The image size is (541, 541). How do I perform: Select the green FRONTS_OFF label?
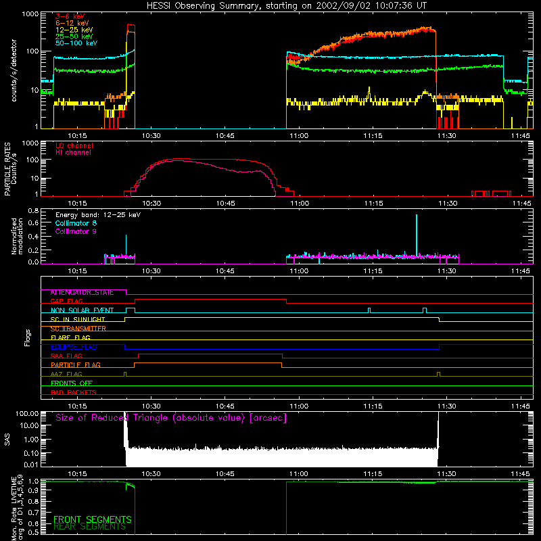[x=72, y=383]
